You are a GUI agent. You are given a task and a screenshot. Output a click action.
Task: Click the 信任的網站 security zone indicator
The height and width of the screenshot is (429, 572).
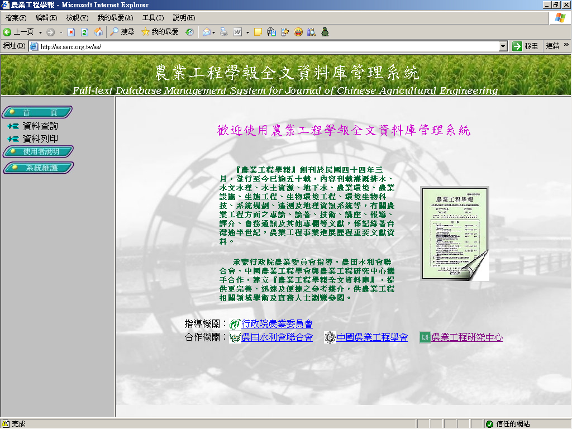click(x=508, y=424)
